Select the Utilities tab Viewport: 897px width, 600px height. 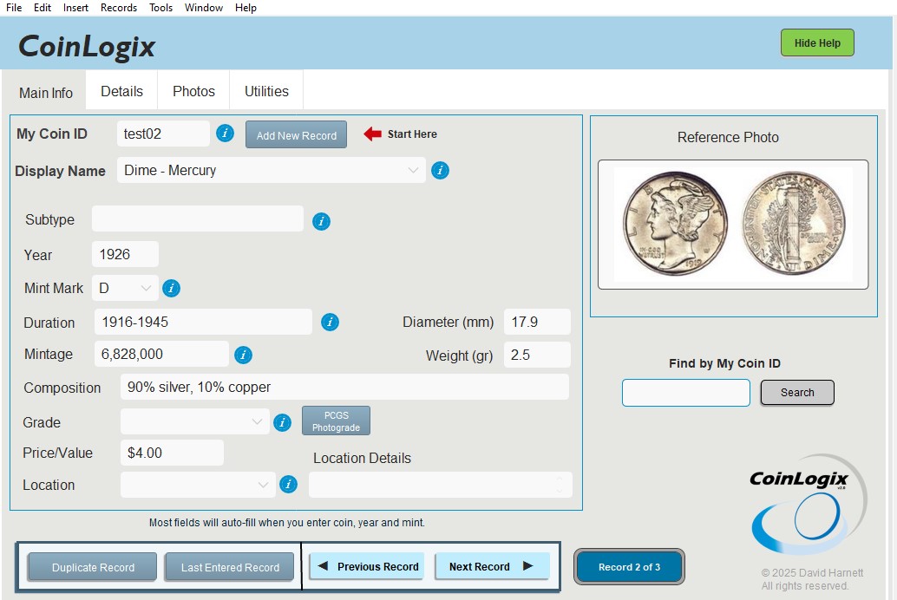point(266,91)
